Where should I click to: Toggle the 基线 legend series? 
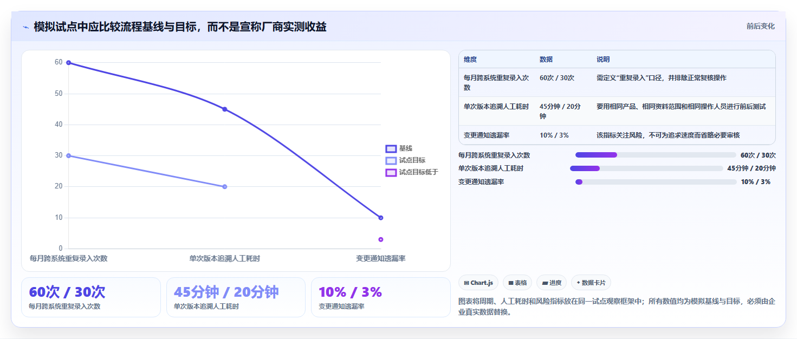[399, 148]
